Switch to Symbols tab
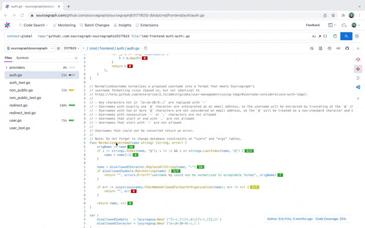Screen dimensions: 365x228 [22, 58]
